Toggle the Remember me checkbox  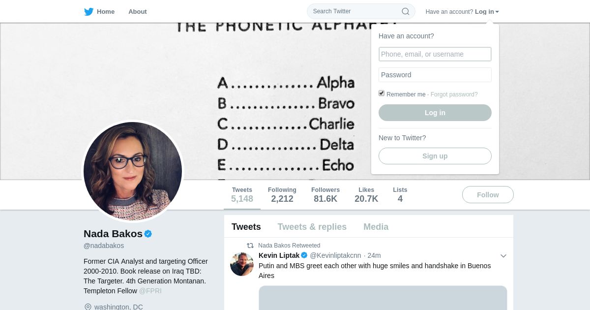pyautogui.click(x=382, y=93)
